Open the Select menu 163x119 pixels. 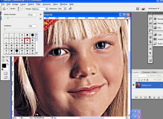pos(31,4)
